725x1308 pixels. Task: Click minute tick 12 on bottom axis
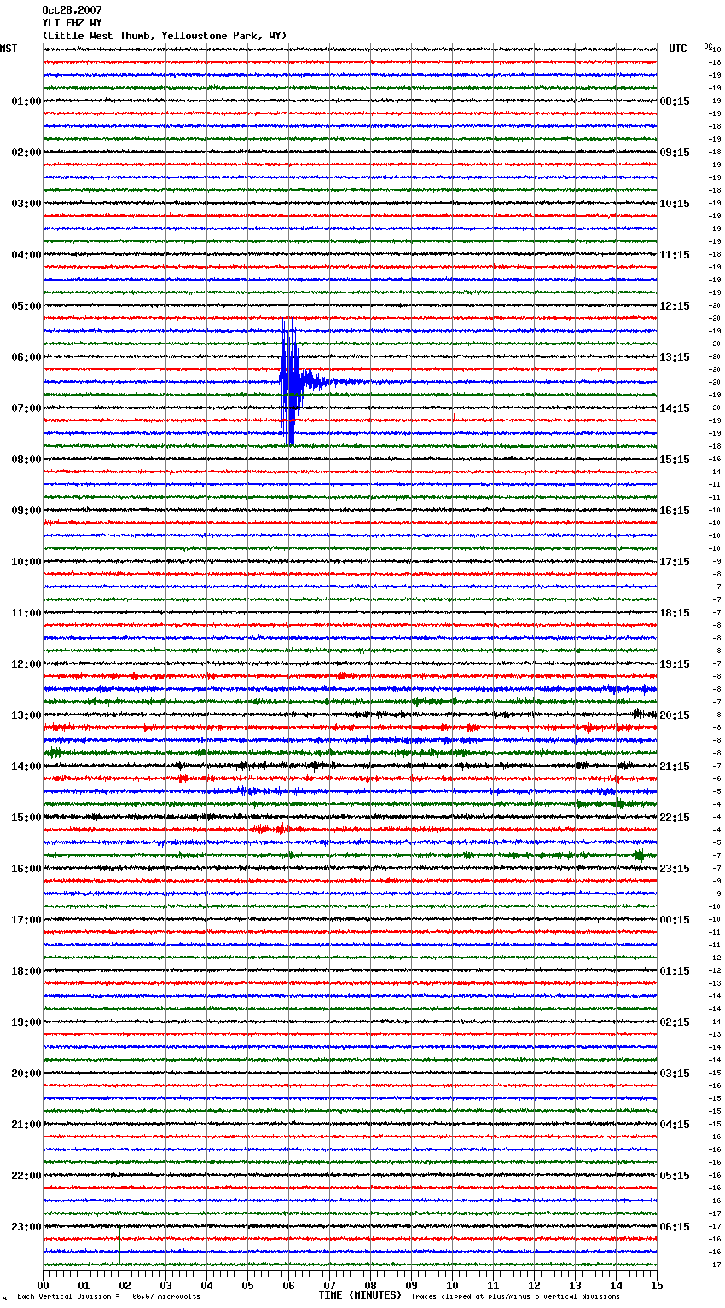point(535,1285)
